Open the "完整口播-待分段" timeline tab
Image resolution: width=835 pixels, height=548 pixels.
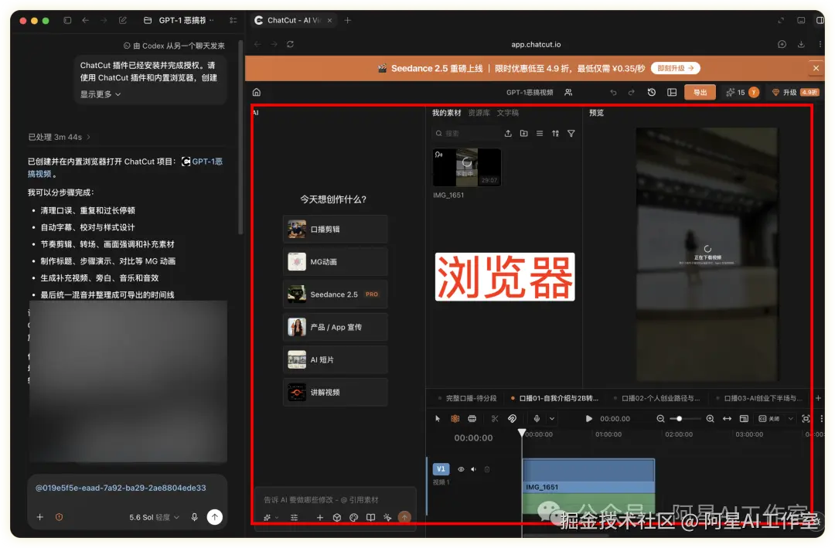[467, 398]
